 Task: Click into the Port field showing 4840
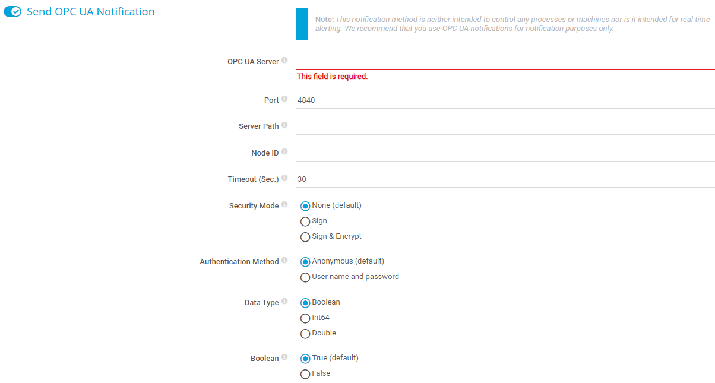[x=505, y=100]
